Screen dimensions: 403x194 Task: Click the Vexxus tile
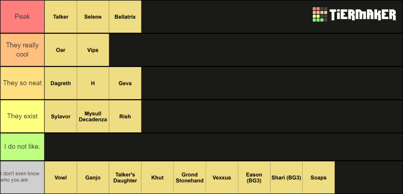222,177
